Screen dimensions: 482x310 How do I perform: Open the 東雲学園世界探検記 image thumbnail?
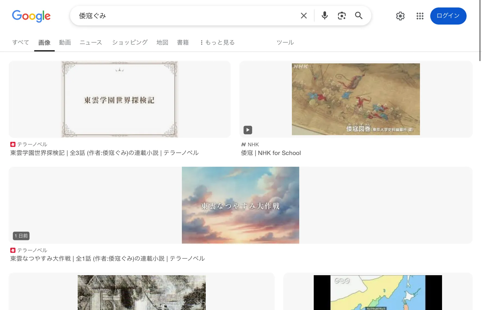(x=120, y=99)
